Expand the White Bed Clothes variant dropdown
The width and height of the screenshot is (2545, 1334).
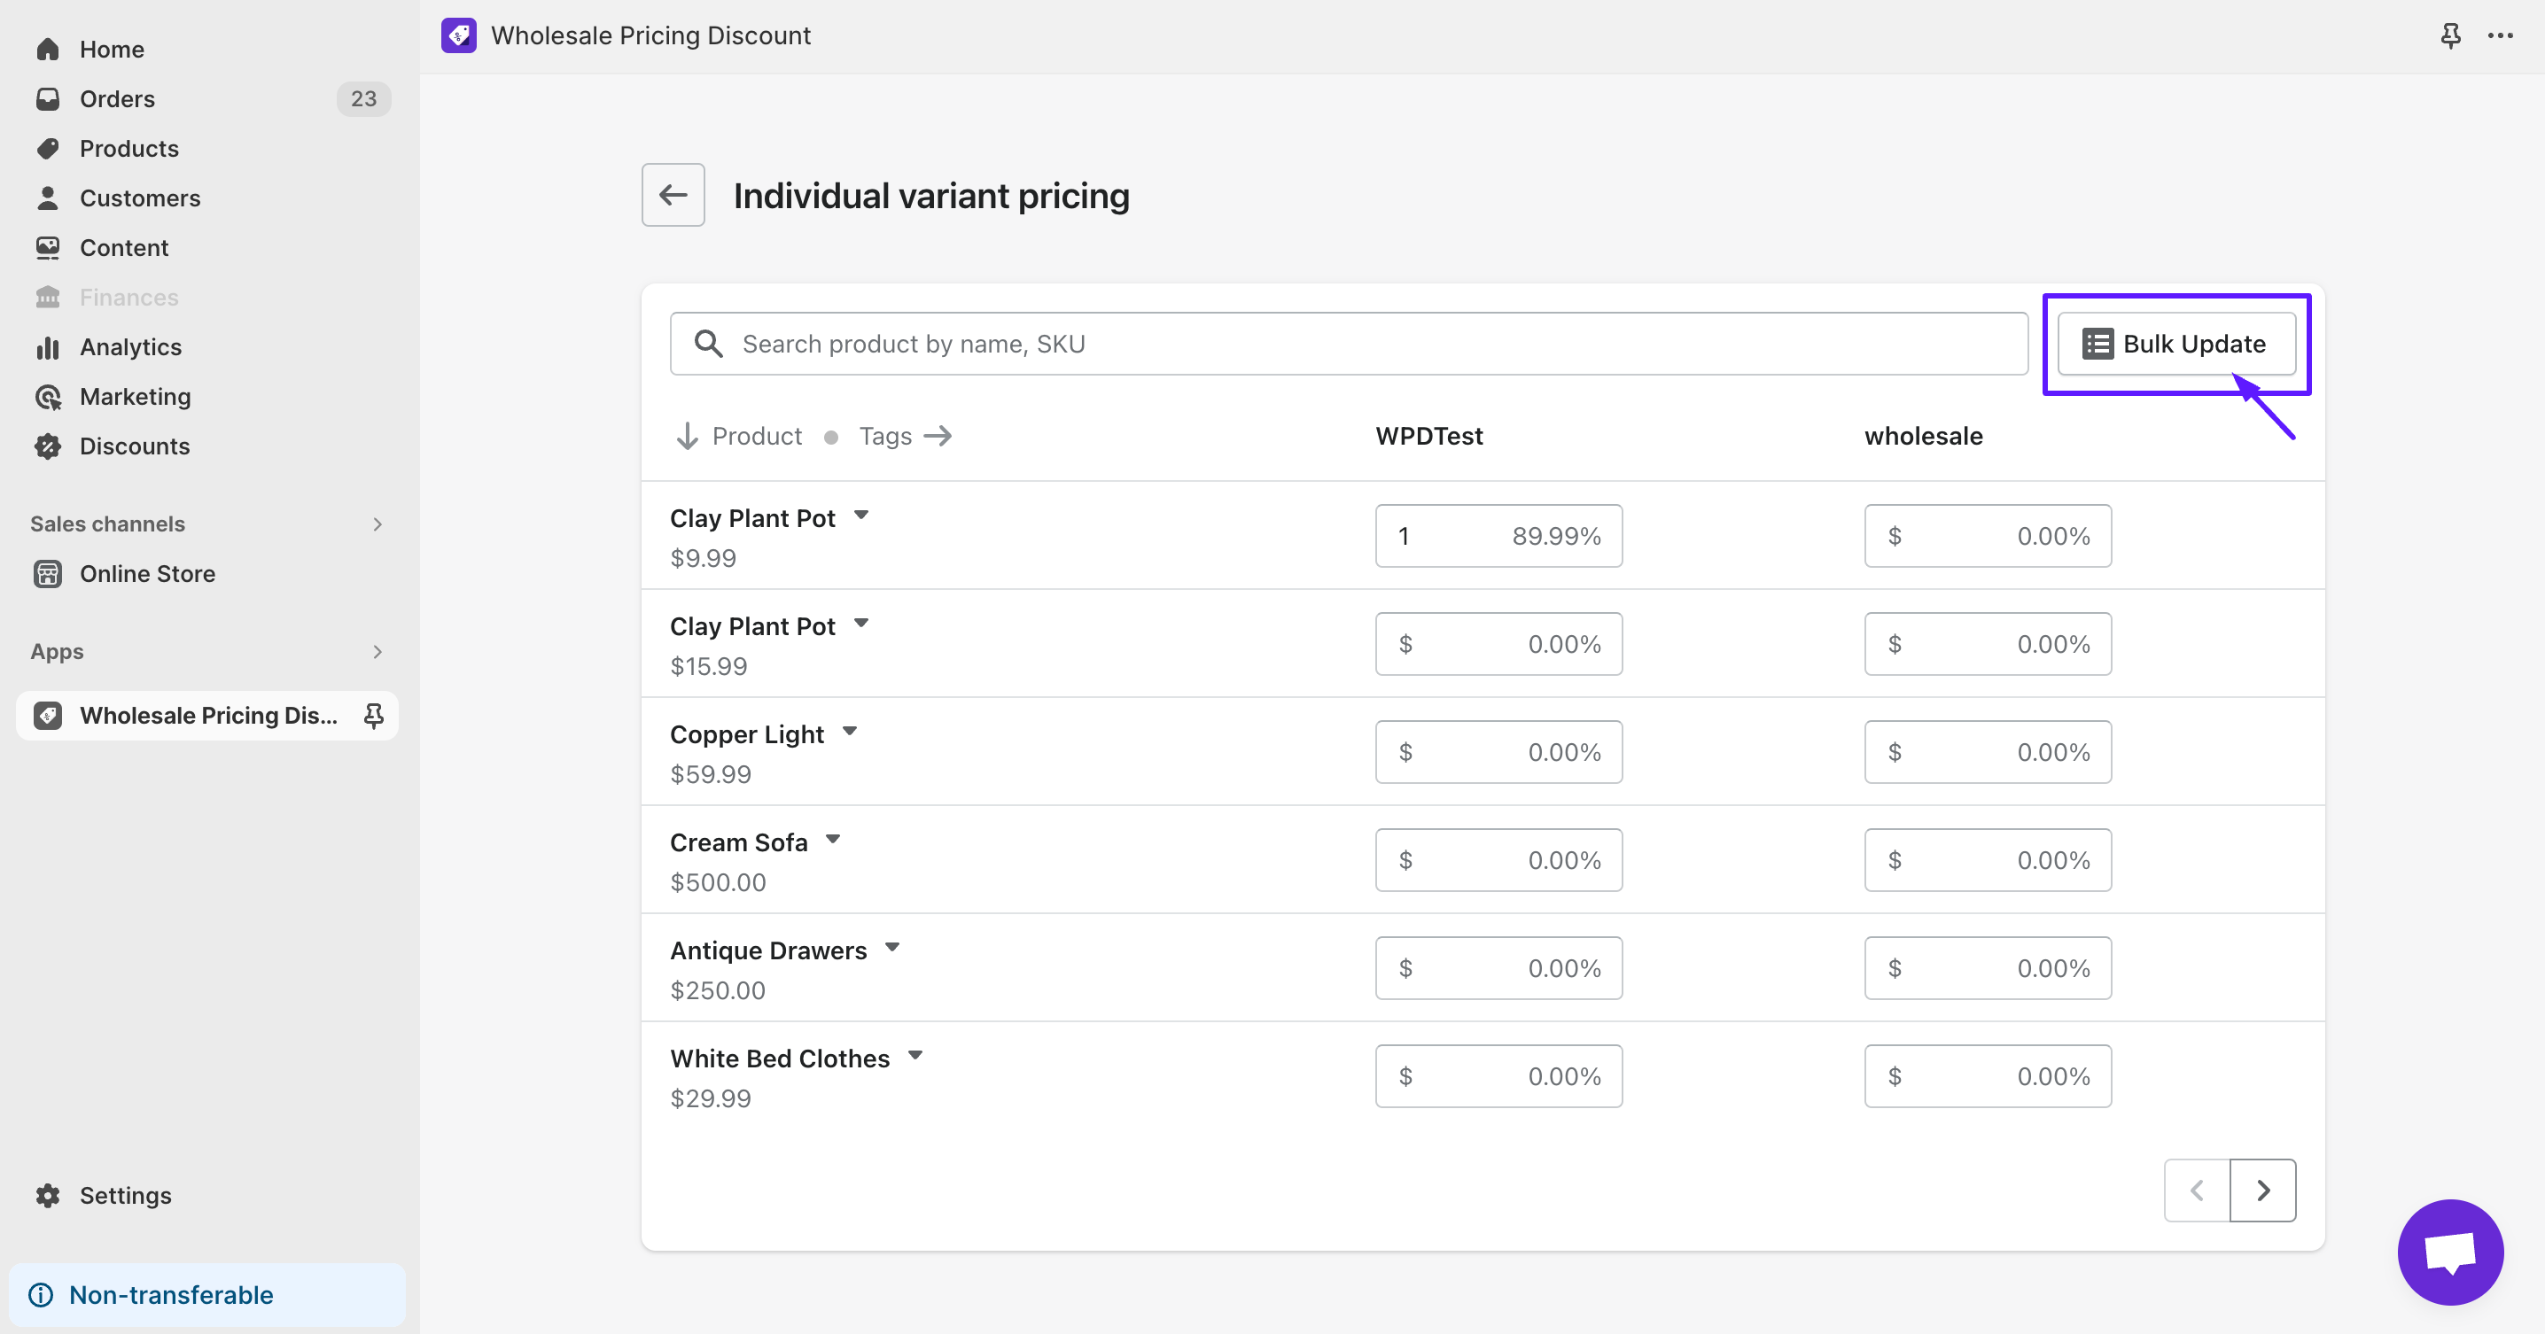pyautogui.click(x=916, y=1056)
